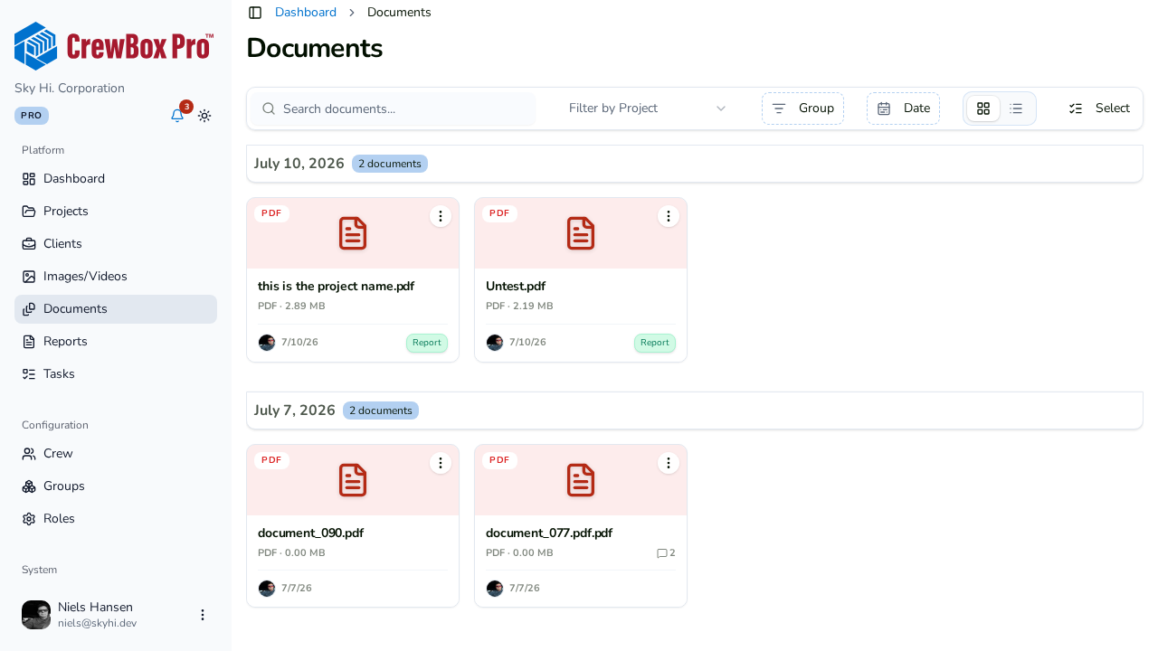
Task: Click the Select button
Action: [1099, 108]
